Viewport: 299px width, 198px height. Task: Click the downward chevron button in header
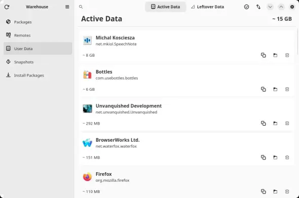[270, 7]
